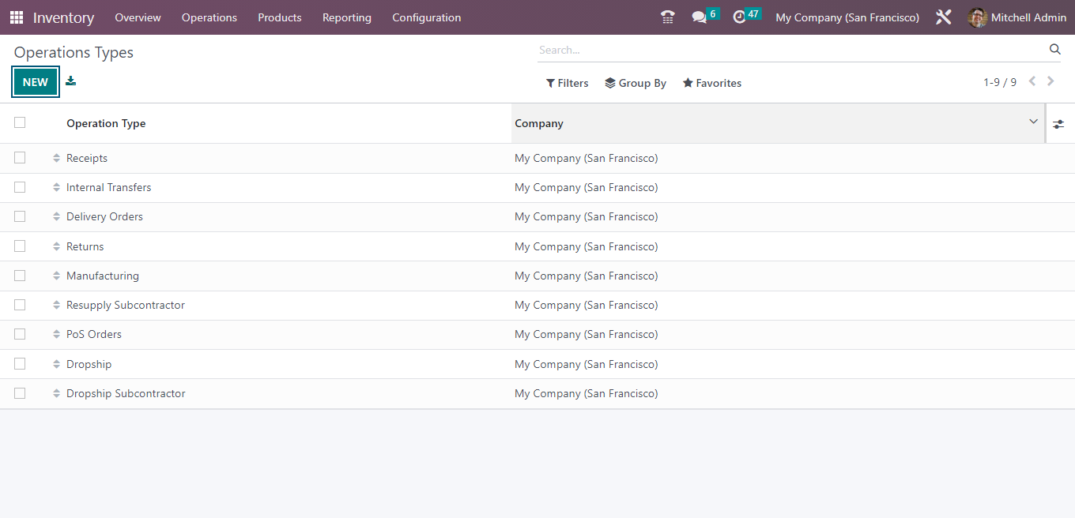This screenshot has width=1075, height=518.
Task: Open the Delivery Orders record
Action: tap(104, 216)
